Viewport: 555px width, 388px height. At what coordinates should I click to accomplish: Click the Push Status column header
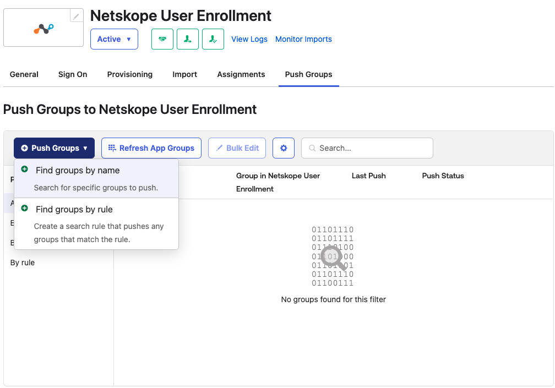[443, 176]
